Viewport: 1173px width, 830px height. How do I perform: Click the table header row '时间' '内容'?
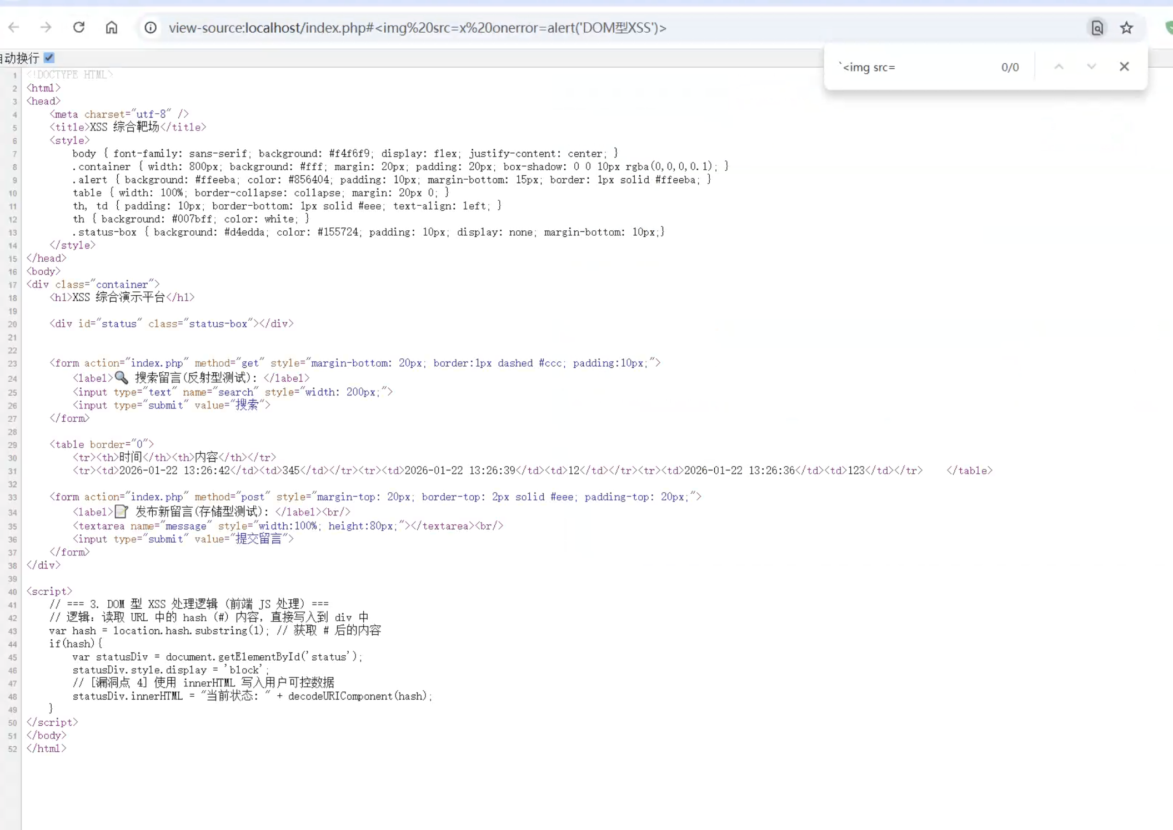click(x=174, y=458)
